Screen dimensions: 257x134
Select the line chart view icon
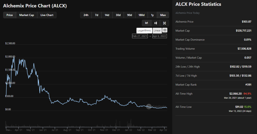click(x=147, y=23)
